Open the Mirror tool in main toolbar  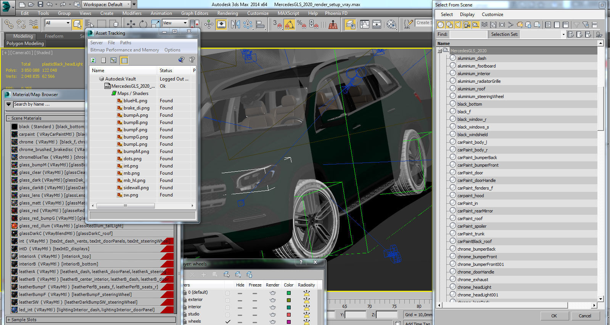coord(235,24)
